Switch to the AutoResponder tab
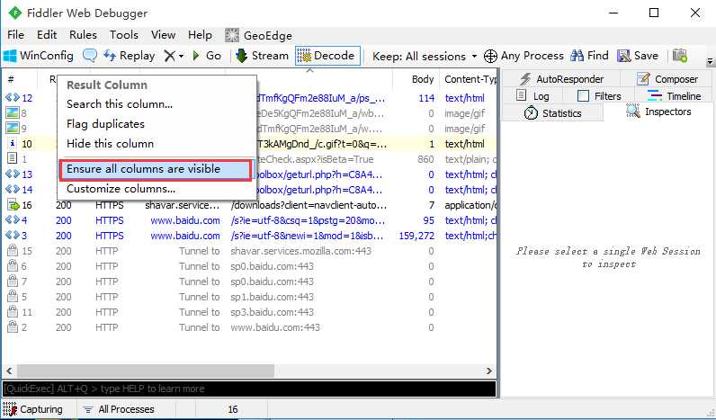Screen dimensions: 716x420 tap(561, 79)
